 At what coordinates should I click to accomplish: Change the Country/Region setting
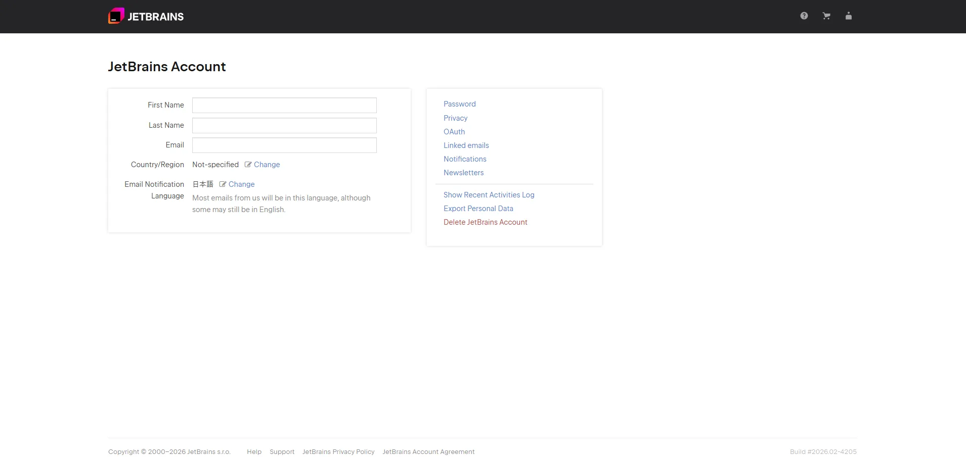(x=267, y=165)
